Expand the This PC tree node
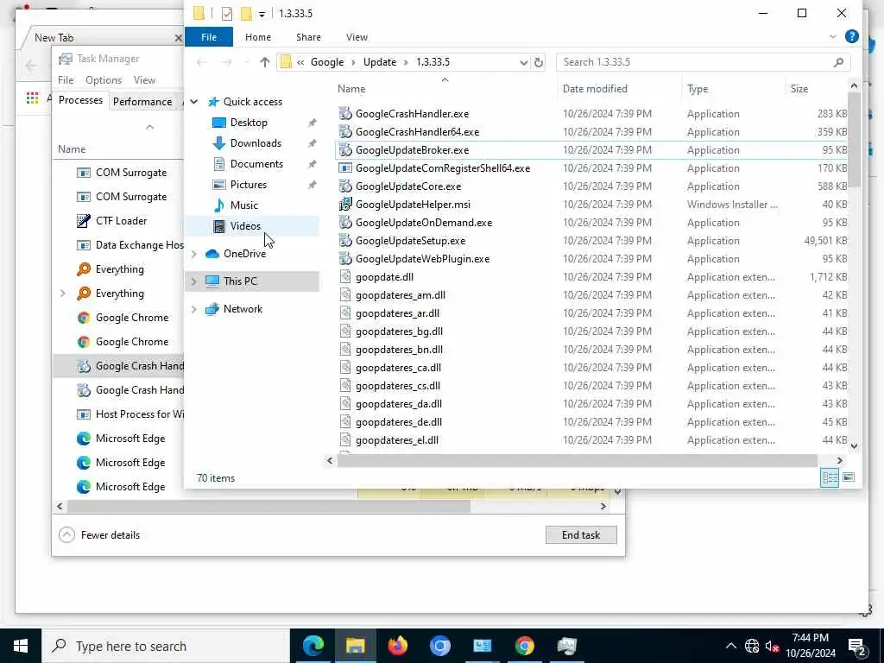 point(194,281)
